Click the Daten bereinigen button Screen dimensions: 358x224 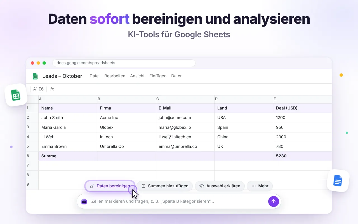coord(110,186)
